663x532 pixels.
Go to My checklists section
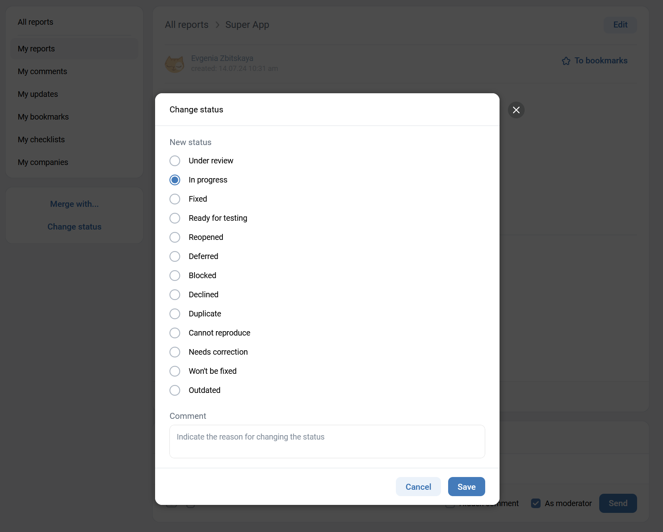pos(41,139)
